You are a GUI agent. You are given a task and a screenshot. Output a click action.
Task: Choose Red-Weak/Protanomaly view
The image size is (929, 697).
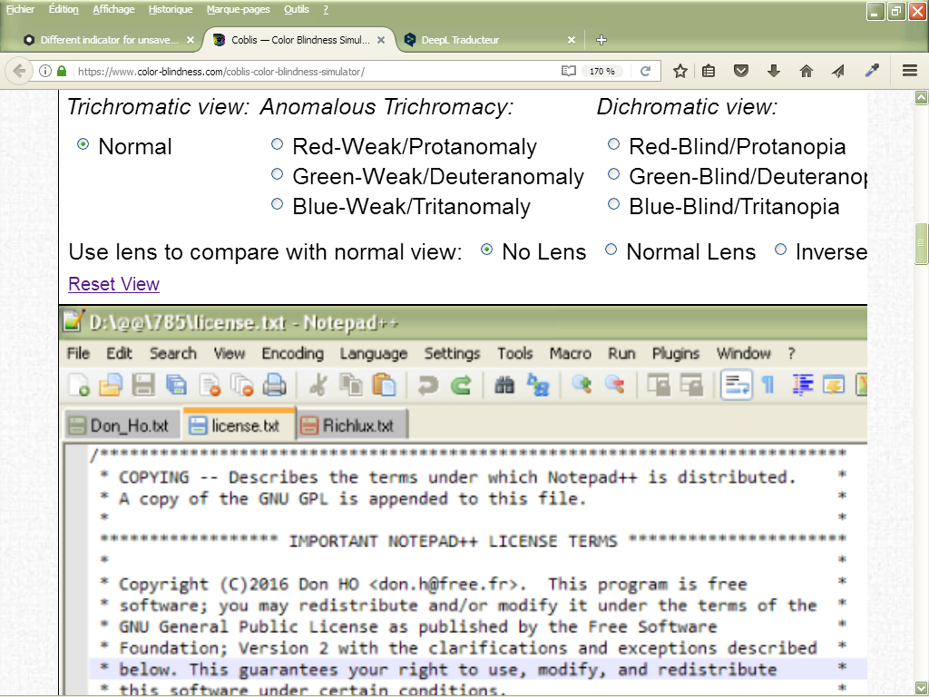(277, 144)
